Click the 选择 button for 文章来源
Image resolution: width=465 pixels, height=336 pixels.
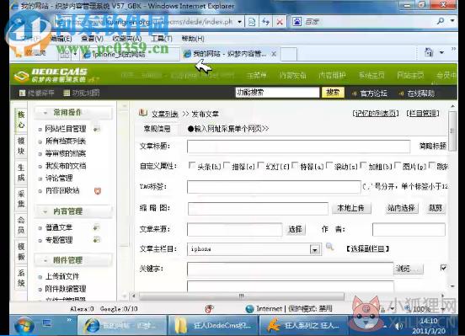[296, 229]
